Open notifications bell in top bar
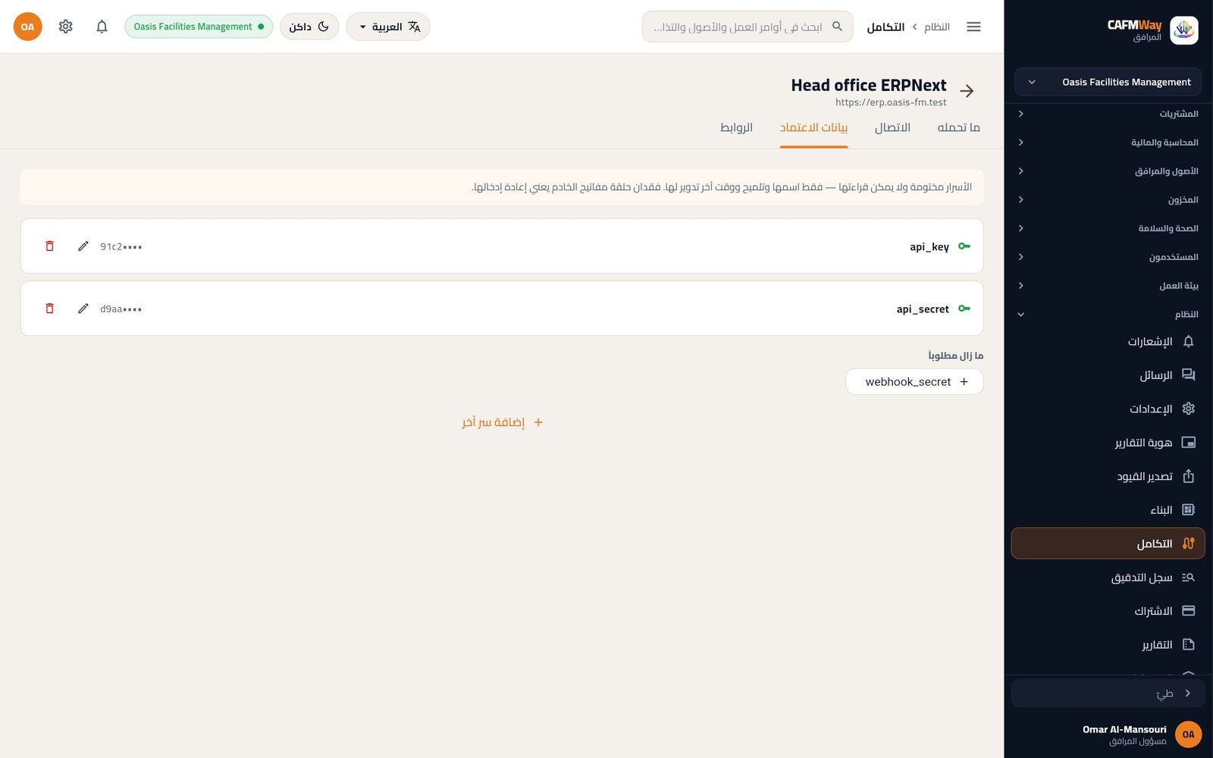The height and width of the screenshot is (758, 1213). click(x=102, y=27)
